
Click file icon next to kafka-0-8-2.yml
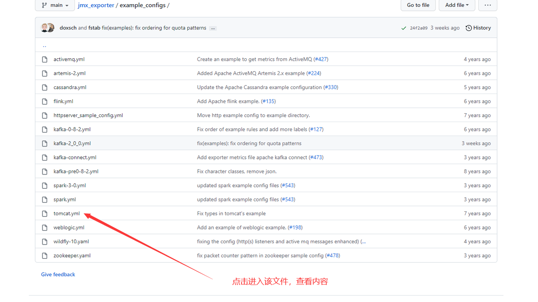[45, 129]
